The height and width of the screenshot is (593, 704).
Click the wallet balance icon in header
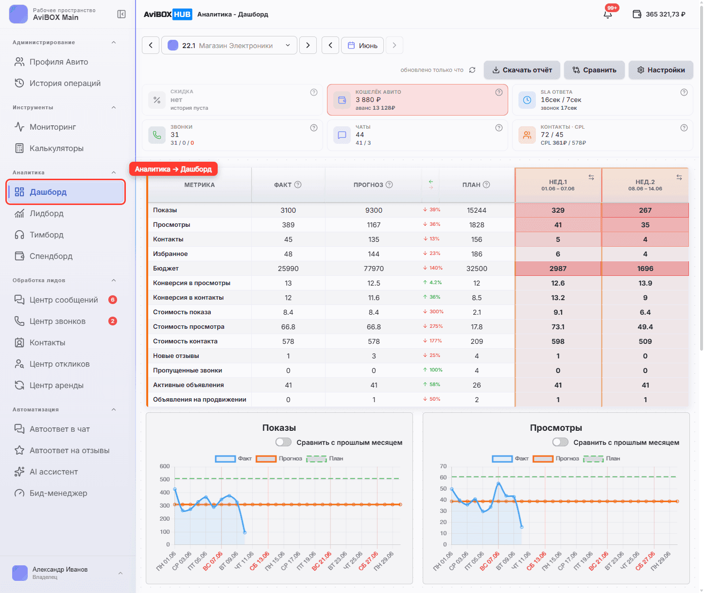tap(637, 14)
